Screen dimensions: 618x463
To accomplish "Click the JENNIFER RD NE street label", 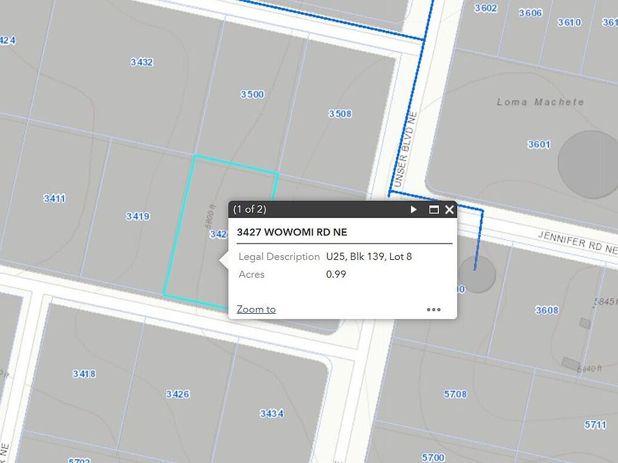I will click(x=578, y=242).
